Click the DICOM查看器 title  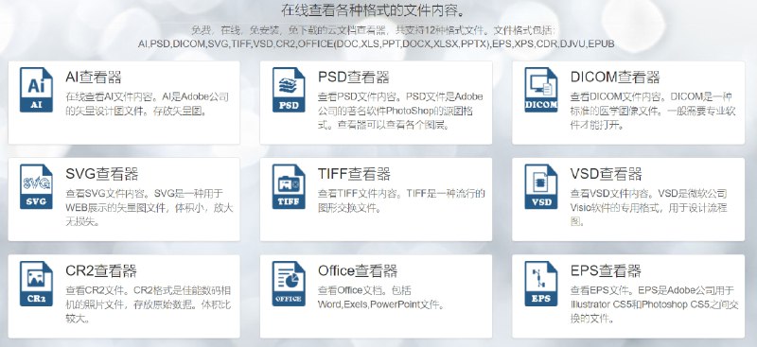coord(615,77)
